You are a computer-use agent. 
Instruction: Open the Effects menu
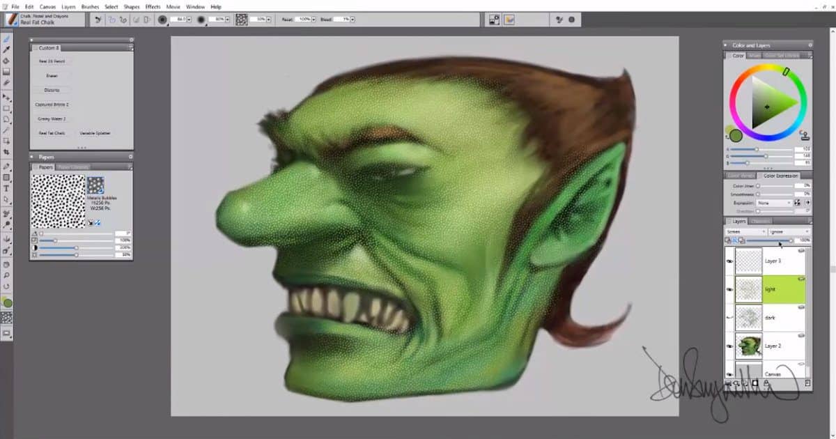(153, 6)
